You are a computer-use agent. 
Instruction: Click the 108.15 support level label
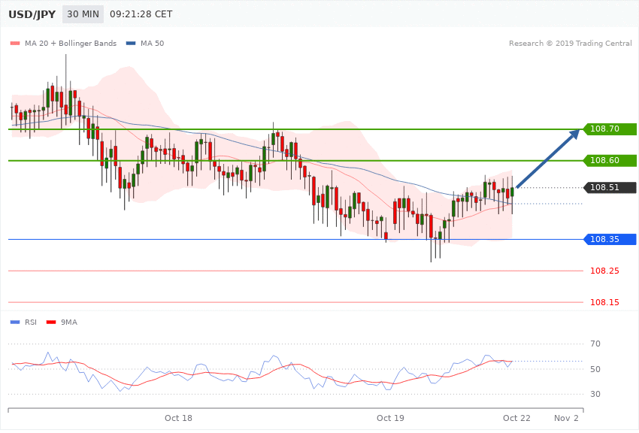(x=604, y=302)
